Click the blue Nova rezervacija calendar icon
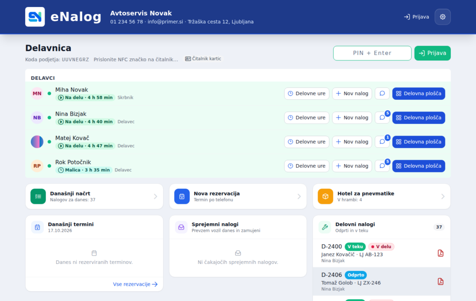This screenshot has height=301, width=476. [x=182, y=196]
